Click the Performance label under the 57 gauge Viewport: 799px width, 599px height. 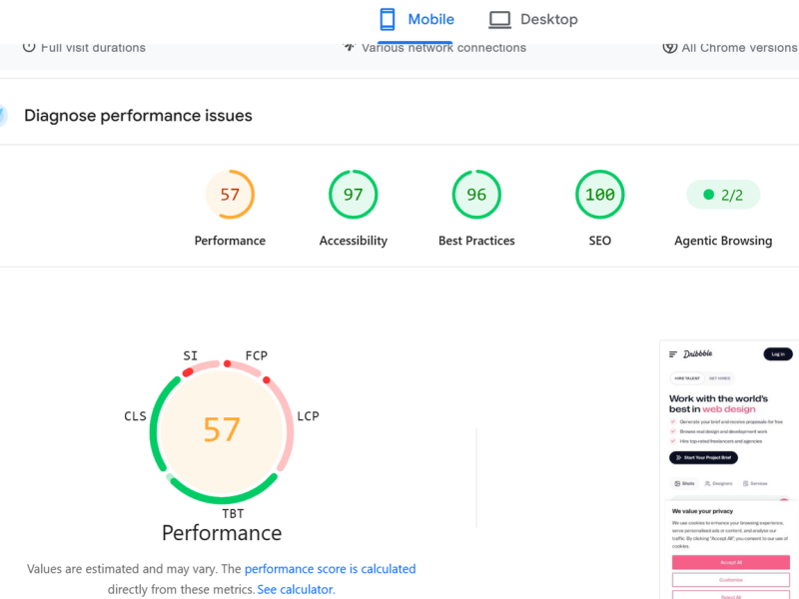230,241
